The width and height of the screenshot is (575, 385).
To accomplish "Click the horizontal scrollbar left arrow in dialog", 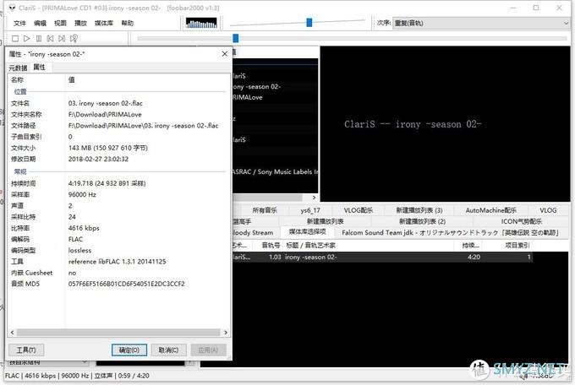I will (x=12, y=333).
